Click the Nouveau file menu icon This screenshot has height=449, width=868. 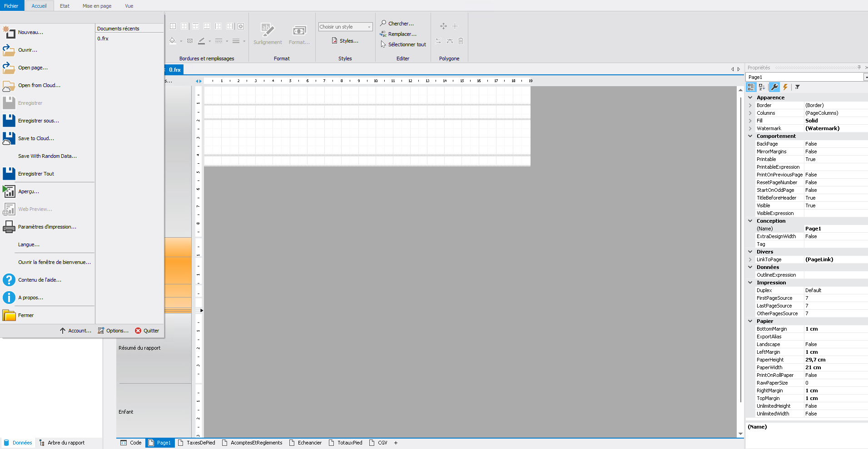click(x=9, y=32)
